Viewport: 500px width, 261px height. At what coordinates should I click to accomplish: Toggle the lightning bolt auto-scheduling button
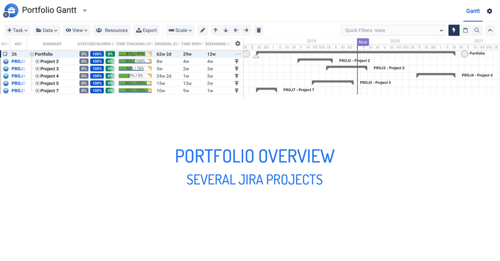click(454, 30)
